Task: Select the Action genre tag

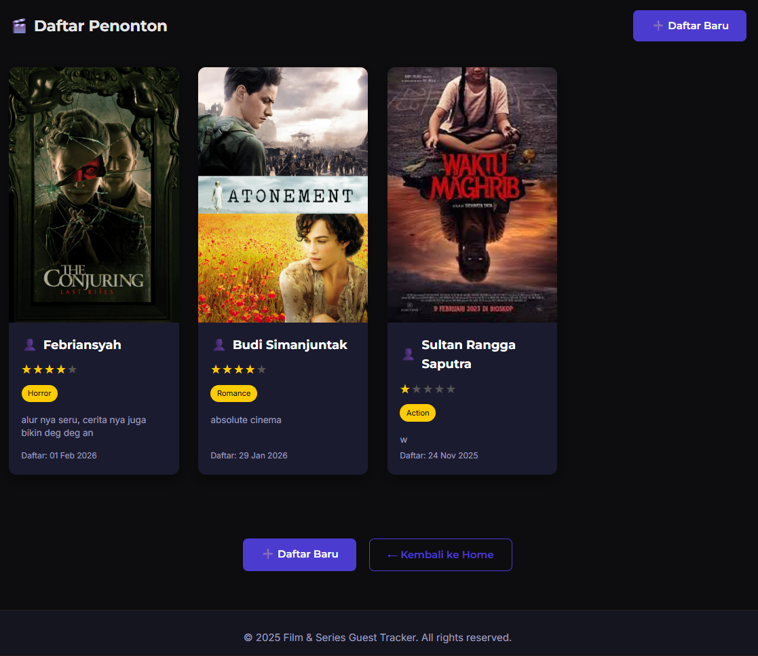Action: click(417, 413)
